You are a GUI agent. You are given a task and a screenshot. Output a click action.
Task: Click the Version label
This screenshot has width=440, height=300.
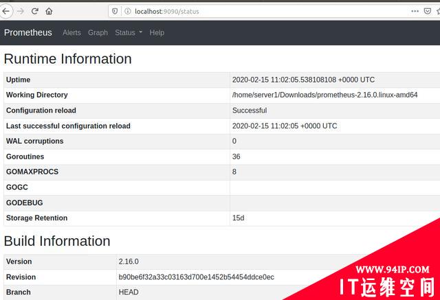click(19, 262)
